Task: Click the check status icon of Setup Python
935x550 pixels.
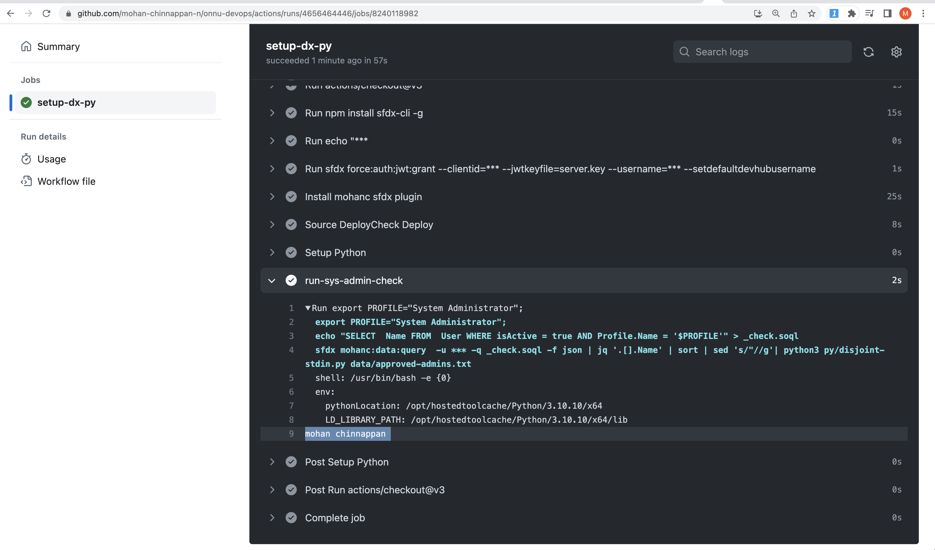Action: pos(291,253)
